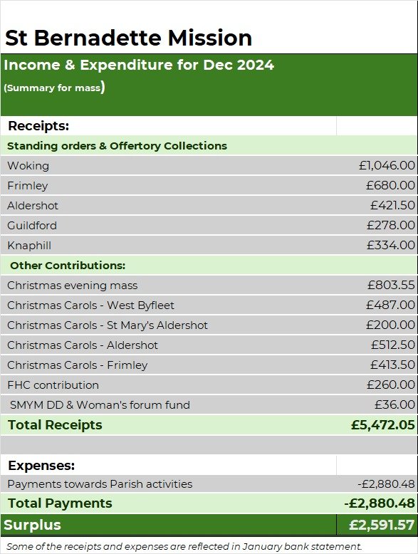The image size is (418, 554).
Task: Select the Aldershot amount £421.50
Action: coord(392,205)
